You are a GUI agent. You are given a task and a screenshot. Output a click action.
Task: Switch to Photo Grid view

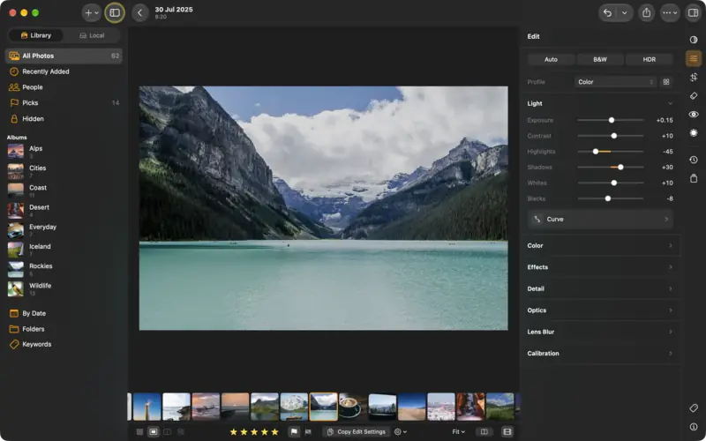139,431
